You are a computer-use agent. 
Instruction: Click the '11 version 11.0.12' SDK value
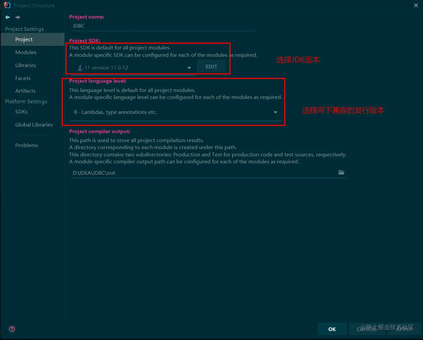[106, 67]
